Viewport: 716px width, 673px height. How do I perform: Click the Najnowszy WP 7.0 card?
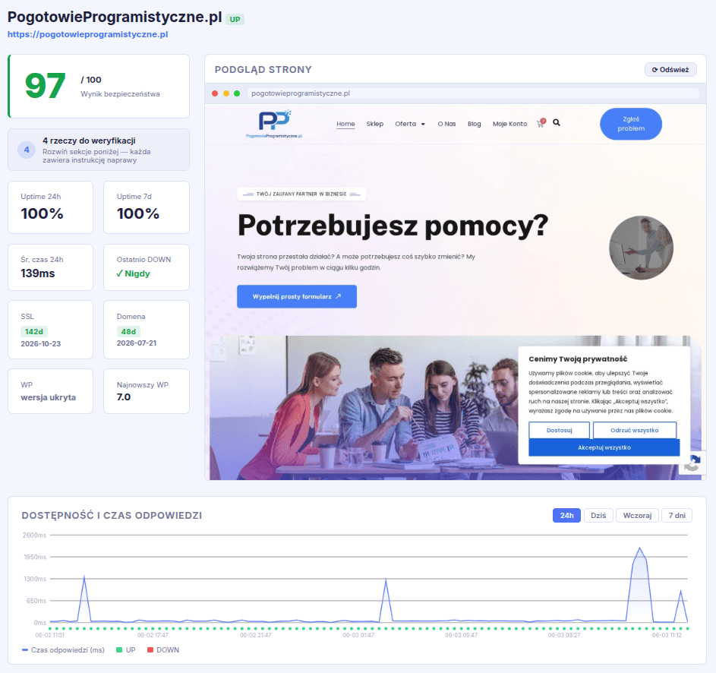[147, 391]
